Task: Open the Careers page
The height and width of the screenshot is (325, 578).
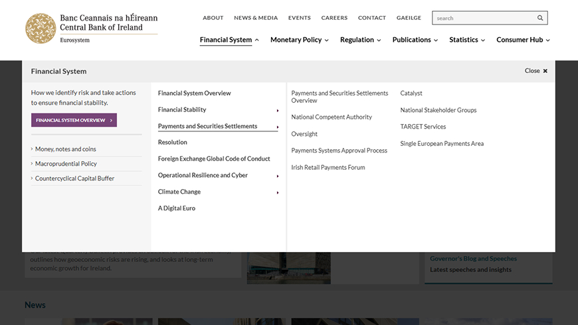Action: (334, 18)
